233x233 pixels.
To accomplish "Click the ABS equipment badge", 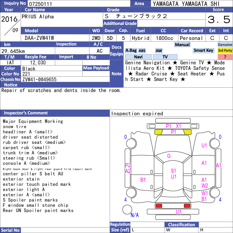I will pos(142,51).
